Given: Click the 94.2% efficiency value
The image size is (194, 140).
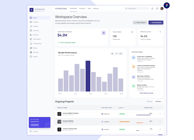Looking at the screenshot, I should (144, 36).
